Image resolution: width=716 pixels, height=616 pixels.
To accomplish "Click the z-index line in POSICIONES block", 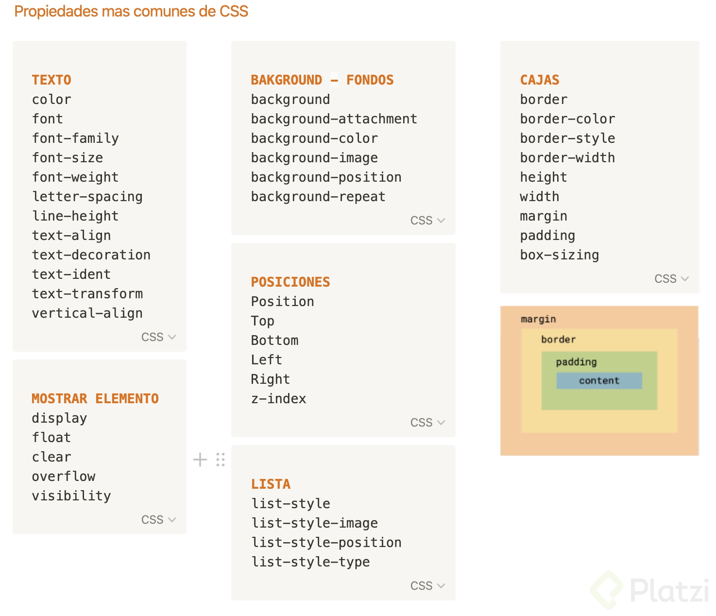I will click(x=278, y=399).
